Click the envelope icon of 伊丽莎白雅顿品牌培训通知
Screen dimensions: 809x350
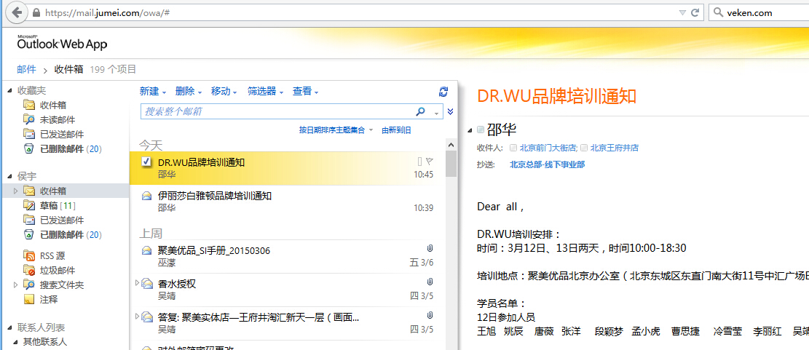click(146, 196)
